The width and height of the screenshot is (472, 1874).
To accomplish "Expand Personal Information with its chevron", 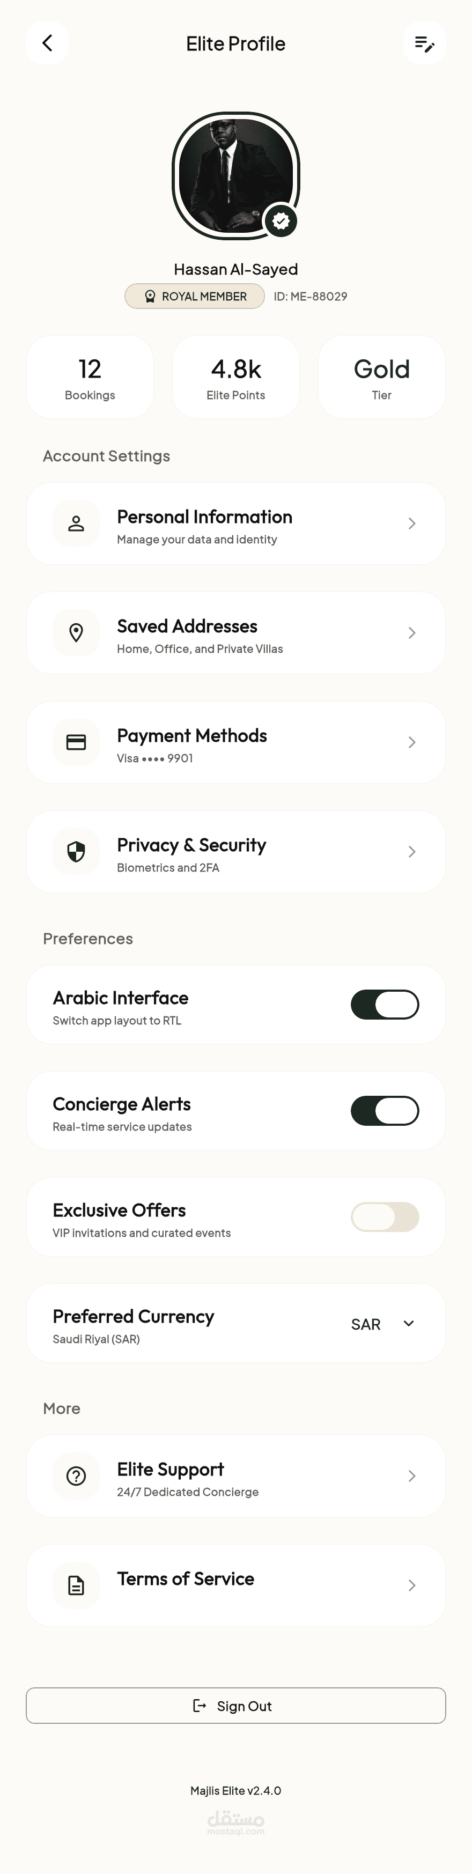I will click(411, 524).
